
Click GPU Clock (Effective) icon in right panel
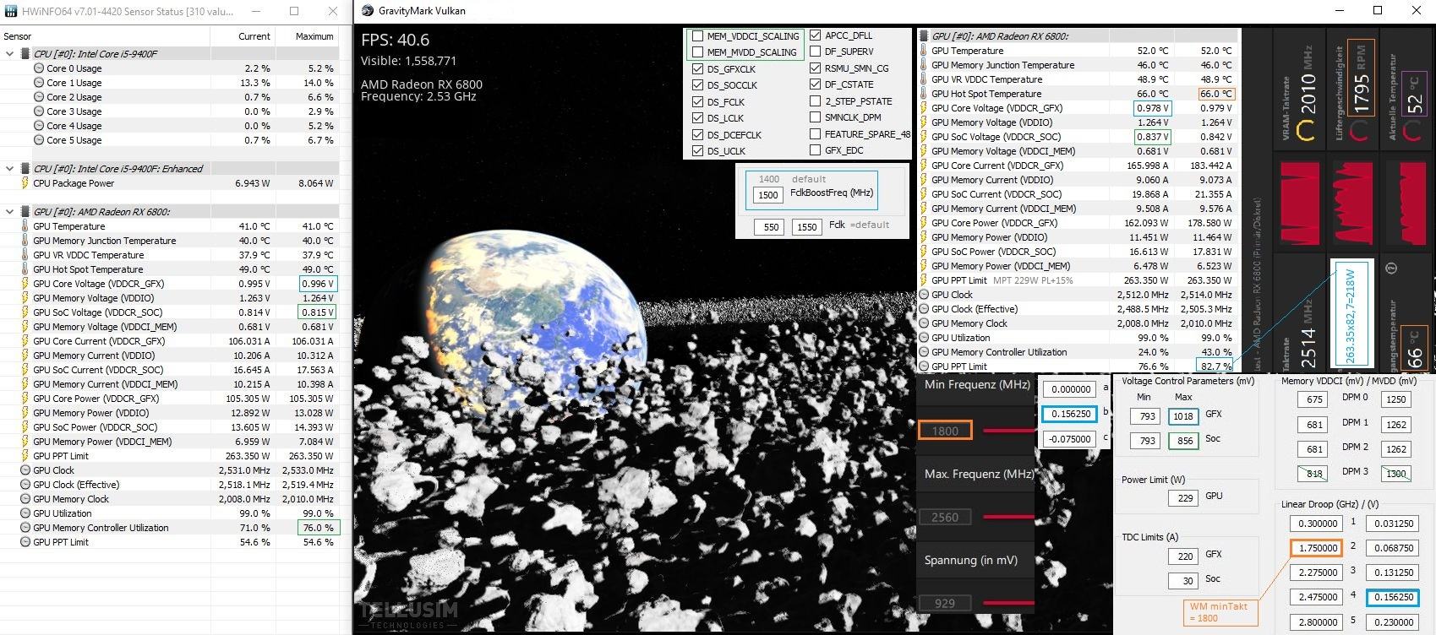(x=924, y=309)
